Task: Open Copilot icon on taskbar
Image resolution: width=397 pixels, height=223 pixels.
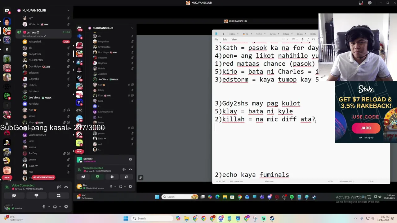Action: pos(178,218)
